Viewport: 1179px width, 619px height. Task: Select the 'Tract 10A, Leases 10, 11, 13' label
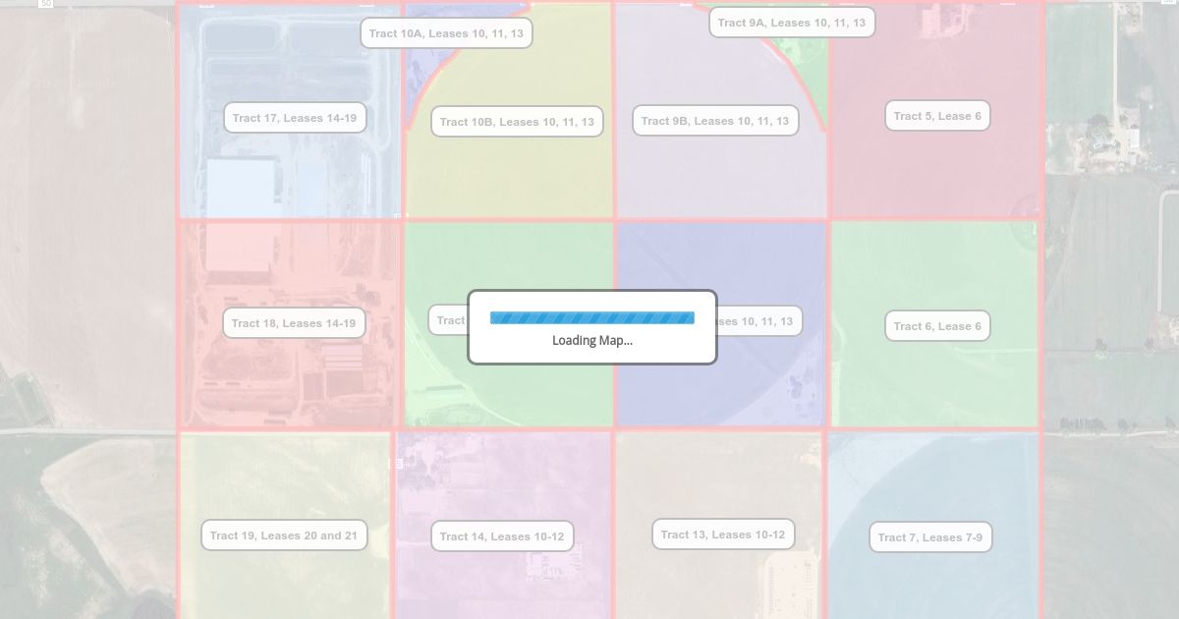pos(446,33)
